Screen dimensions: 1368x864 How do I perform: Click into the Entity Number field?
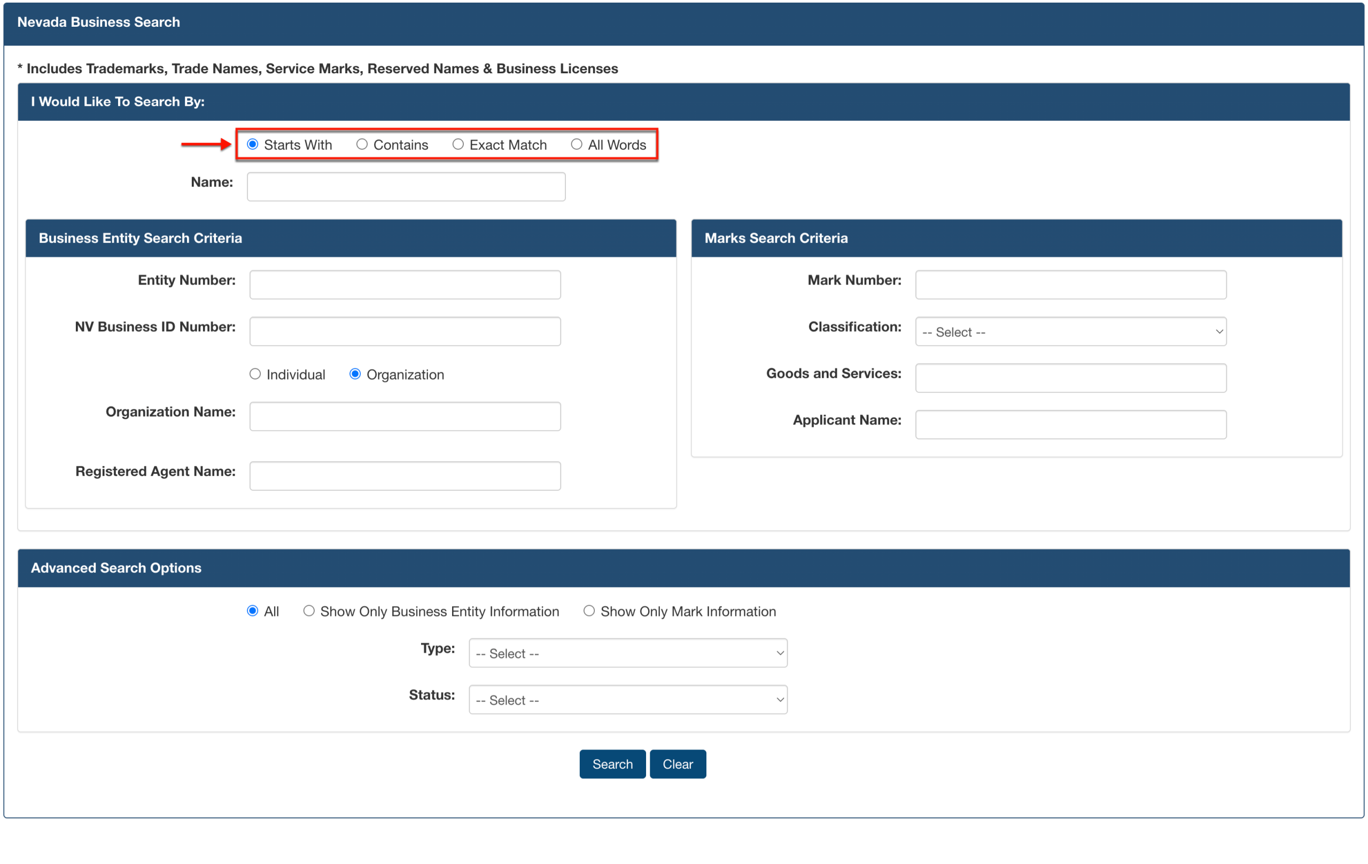click(405, 285)
